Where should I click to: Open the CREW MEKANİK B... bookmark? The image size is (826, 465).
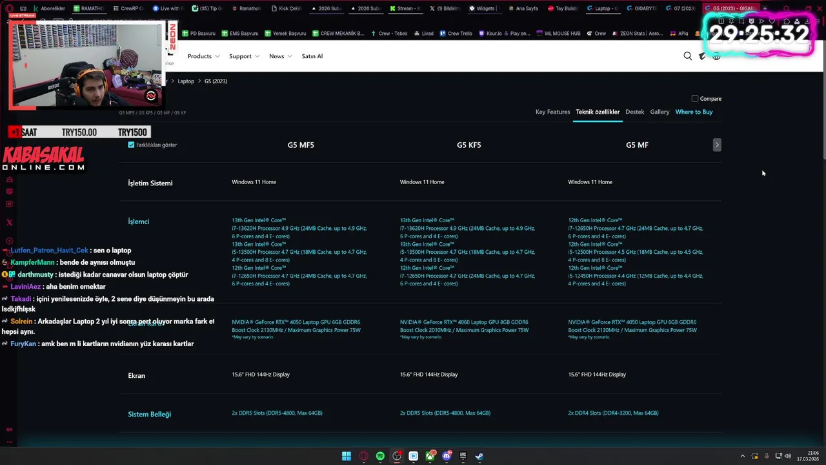coord(337,34)
